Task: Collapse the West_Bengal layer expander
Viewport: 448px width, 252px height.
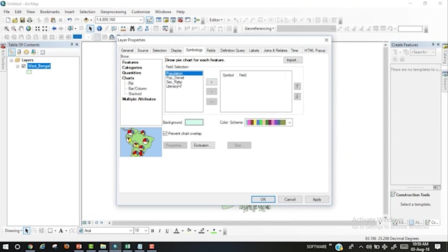Action: (18, 66)
